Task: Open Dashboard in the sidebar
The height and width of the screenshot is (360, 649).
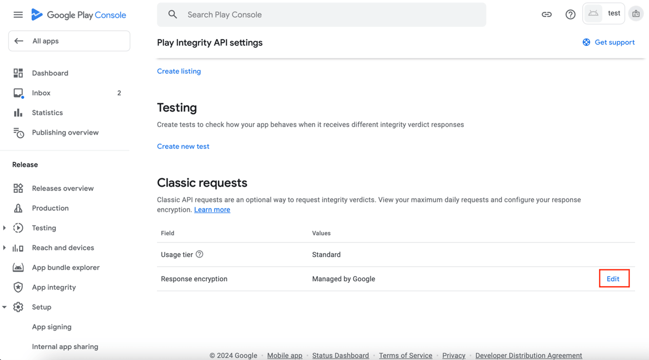Action: point(50,73)
